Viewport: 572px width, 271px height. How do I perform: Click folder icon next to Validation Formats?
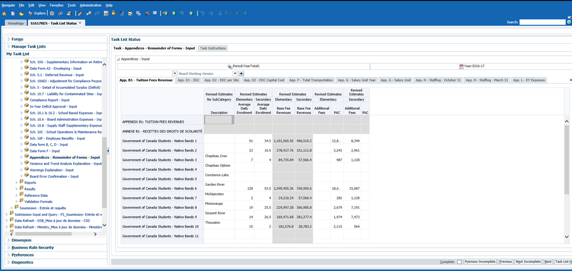pos(21,201)
